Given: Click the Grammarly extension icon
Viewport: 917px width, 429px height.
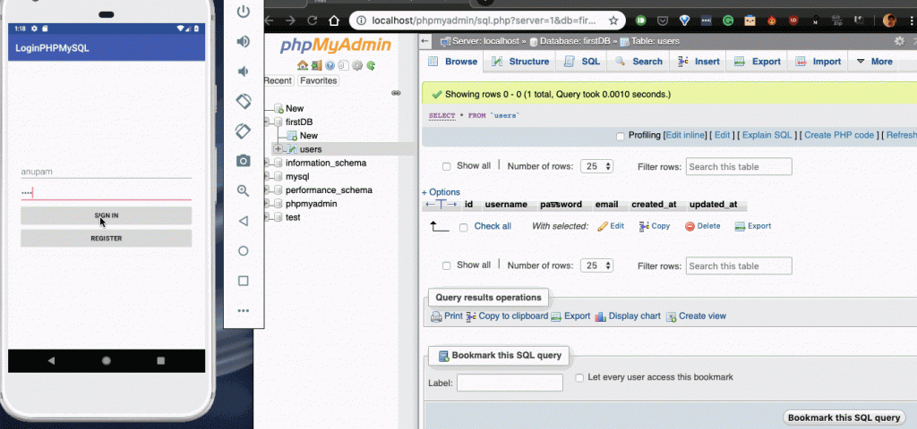Looking at the screenshot, I should [728, 21].
